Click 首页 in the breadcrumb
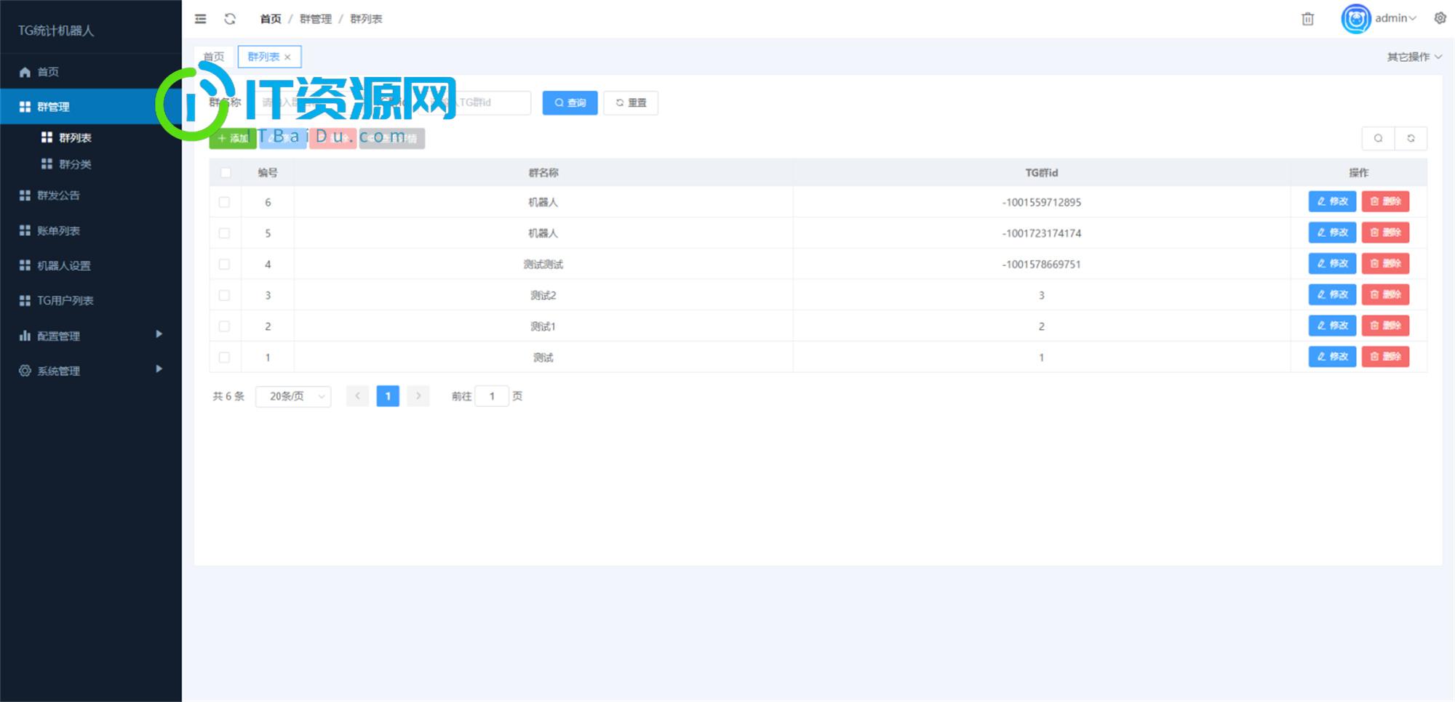1455x702 pixels. (271, 19)
